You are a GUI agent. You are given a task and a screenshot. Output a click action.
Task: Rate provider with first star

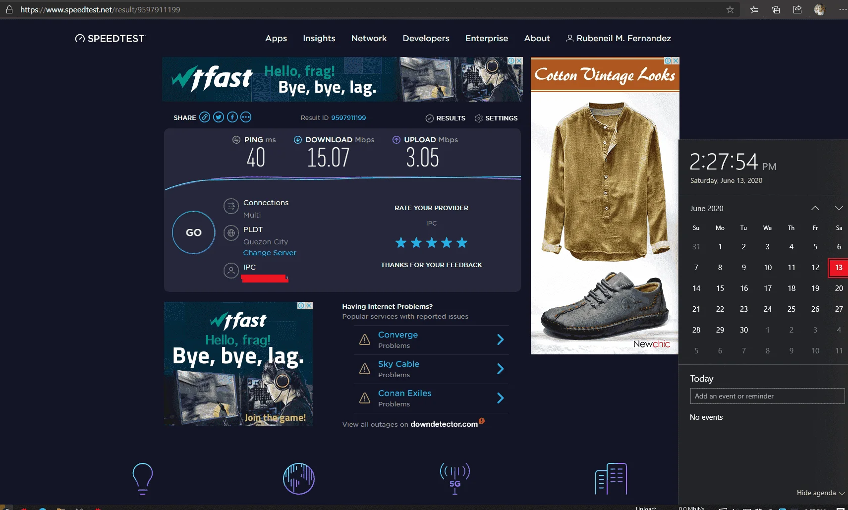401,242
